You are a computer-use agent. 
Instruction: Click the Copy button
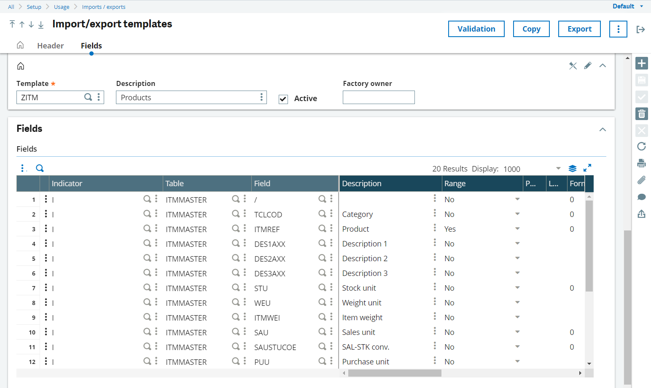pyautogui.click(x=531, y=29)
